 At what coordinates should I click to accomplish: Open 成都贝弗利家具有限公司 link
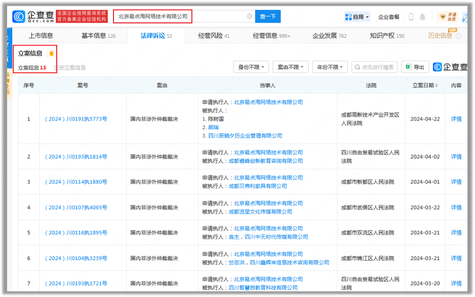click(x=258, y=186)
